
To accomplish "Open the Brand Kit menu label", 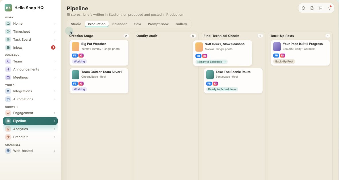I will (20, 137).
